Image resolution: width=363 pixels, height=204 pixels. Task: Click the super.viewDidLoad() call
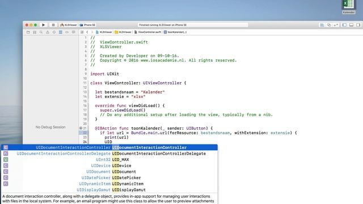click(123, 110)
